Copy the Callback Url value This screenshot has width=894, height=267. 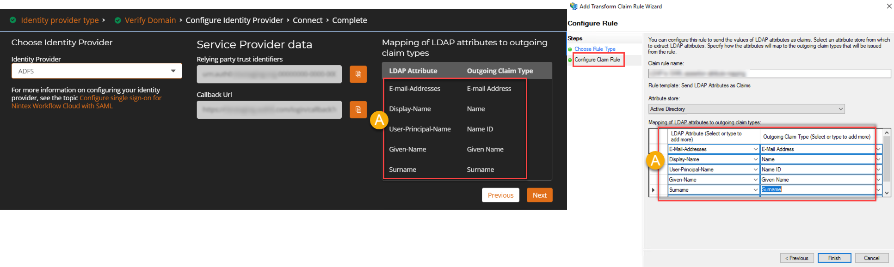point(358,109)
